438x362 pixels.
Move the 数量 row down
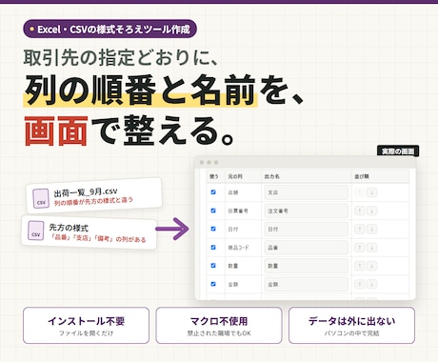coord(372,266)
